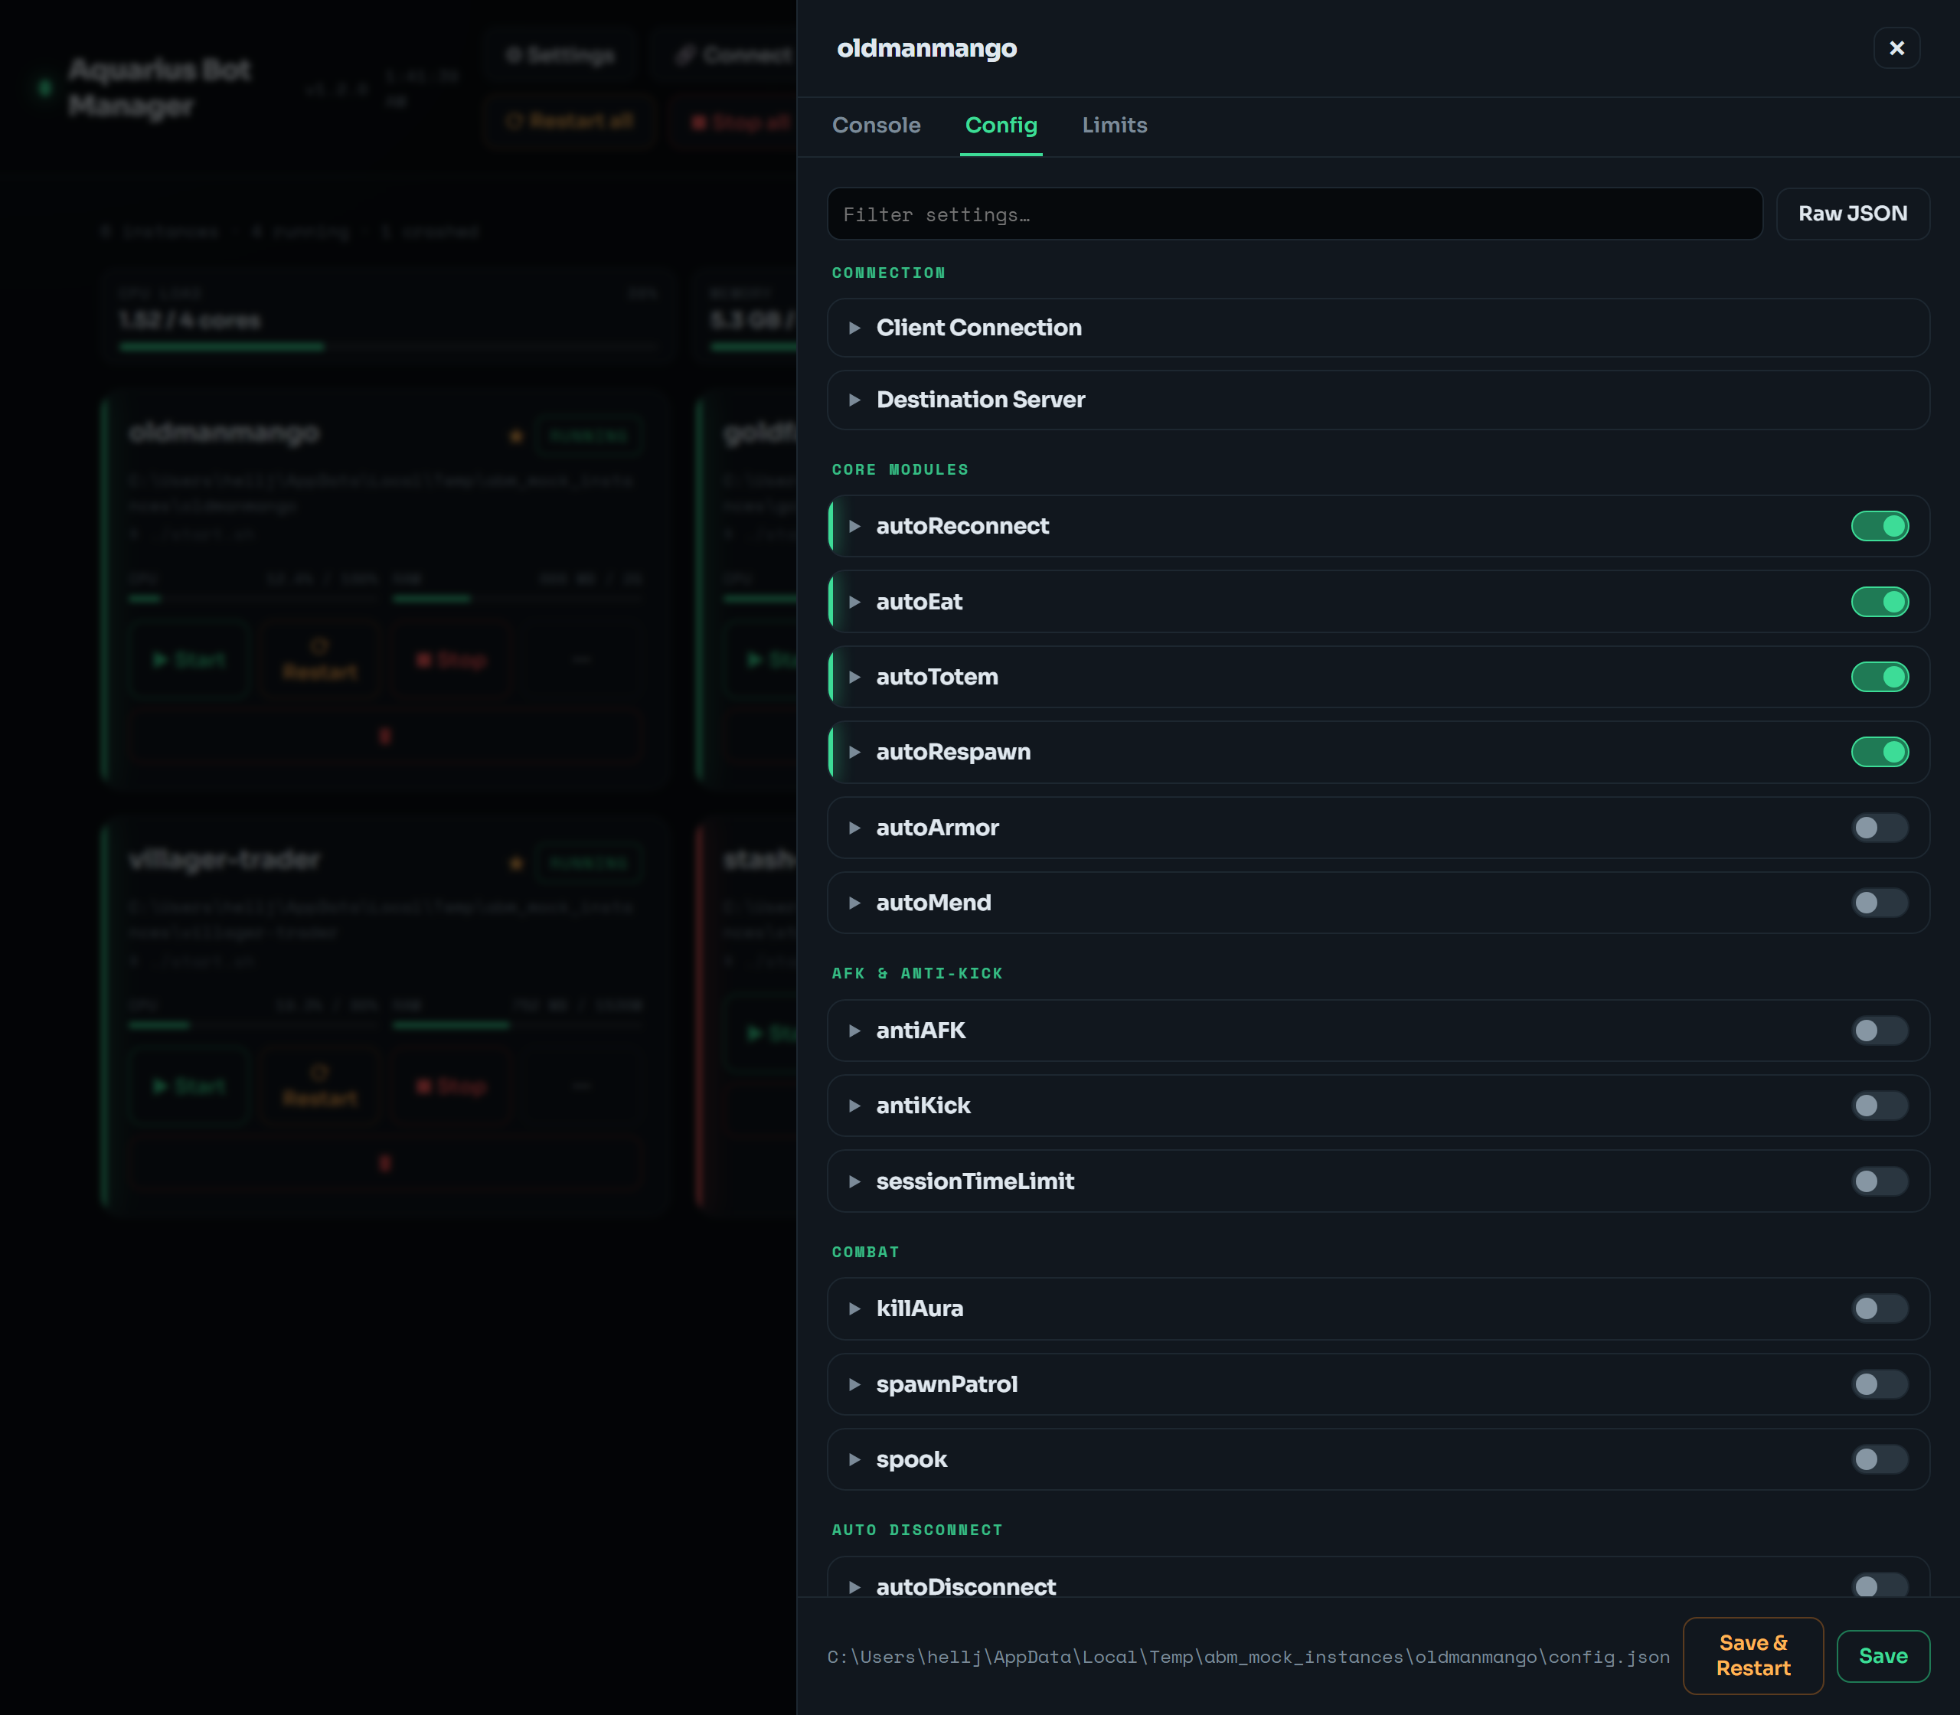Enable the sessionTimeLimit toggle
Viewport: 1960px width, 1715px height.
(1880, 1182)
